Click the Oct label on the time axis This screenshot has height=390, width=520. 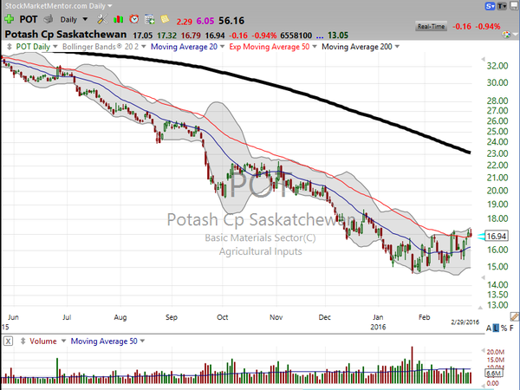(x=222, y=317)
